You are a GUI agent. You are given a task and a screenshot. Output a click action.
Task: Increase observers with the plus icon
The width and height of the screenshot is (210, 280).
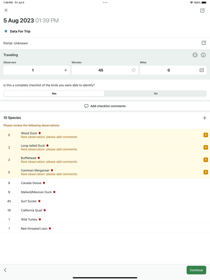pos(66,70)
